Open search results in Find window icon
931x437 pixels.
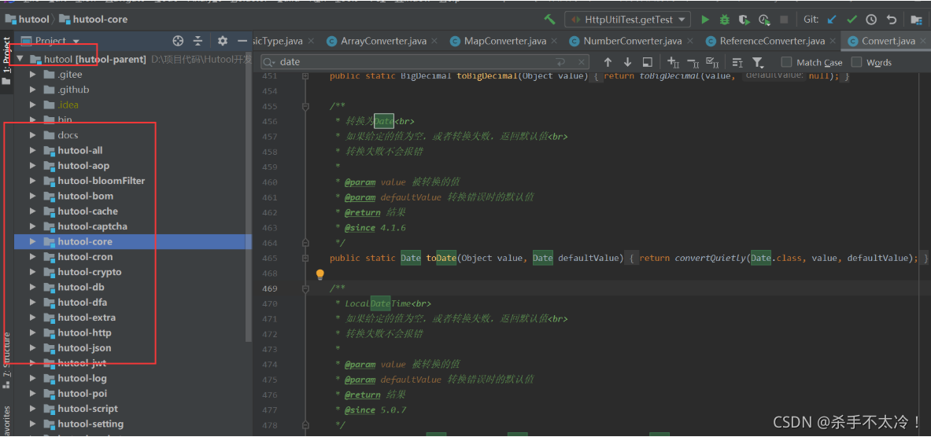(x=648, y=62)
